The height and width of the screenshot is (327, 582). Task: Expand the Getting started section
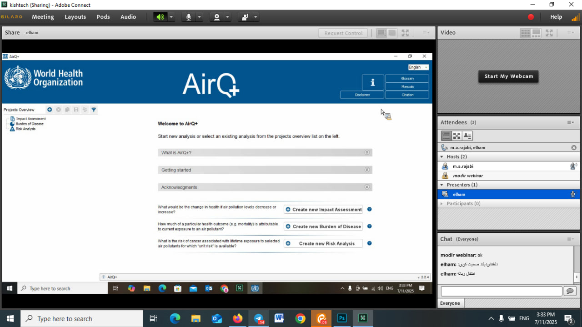coord(265,170)
